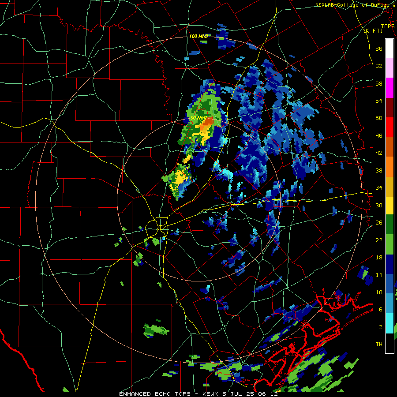This screenshot has height=397, width=397.
Task: Click the "06:12" timestamp in footer
Action: tap(269, 394)
